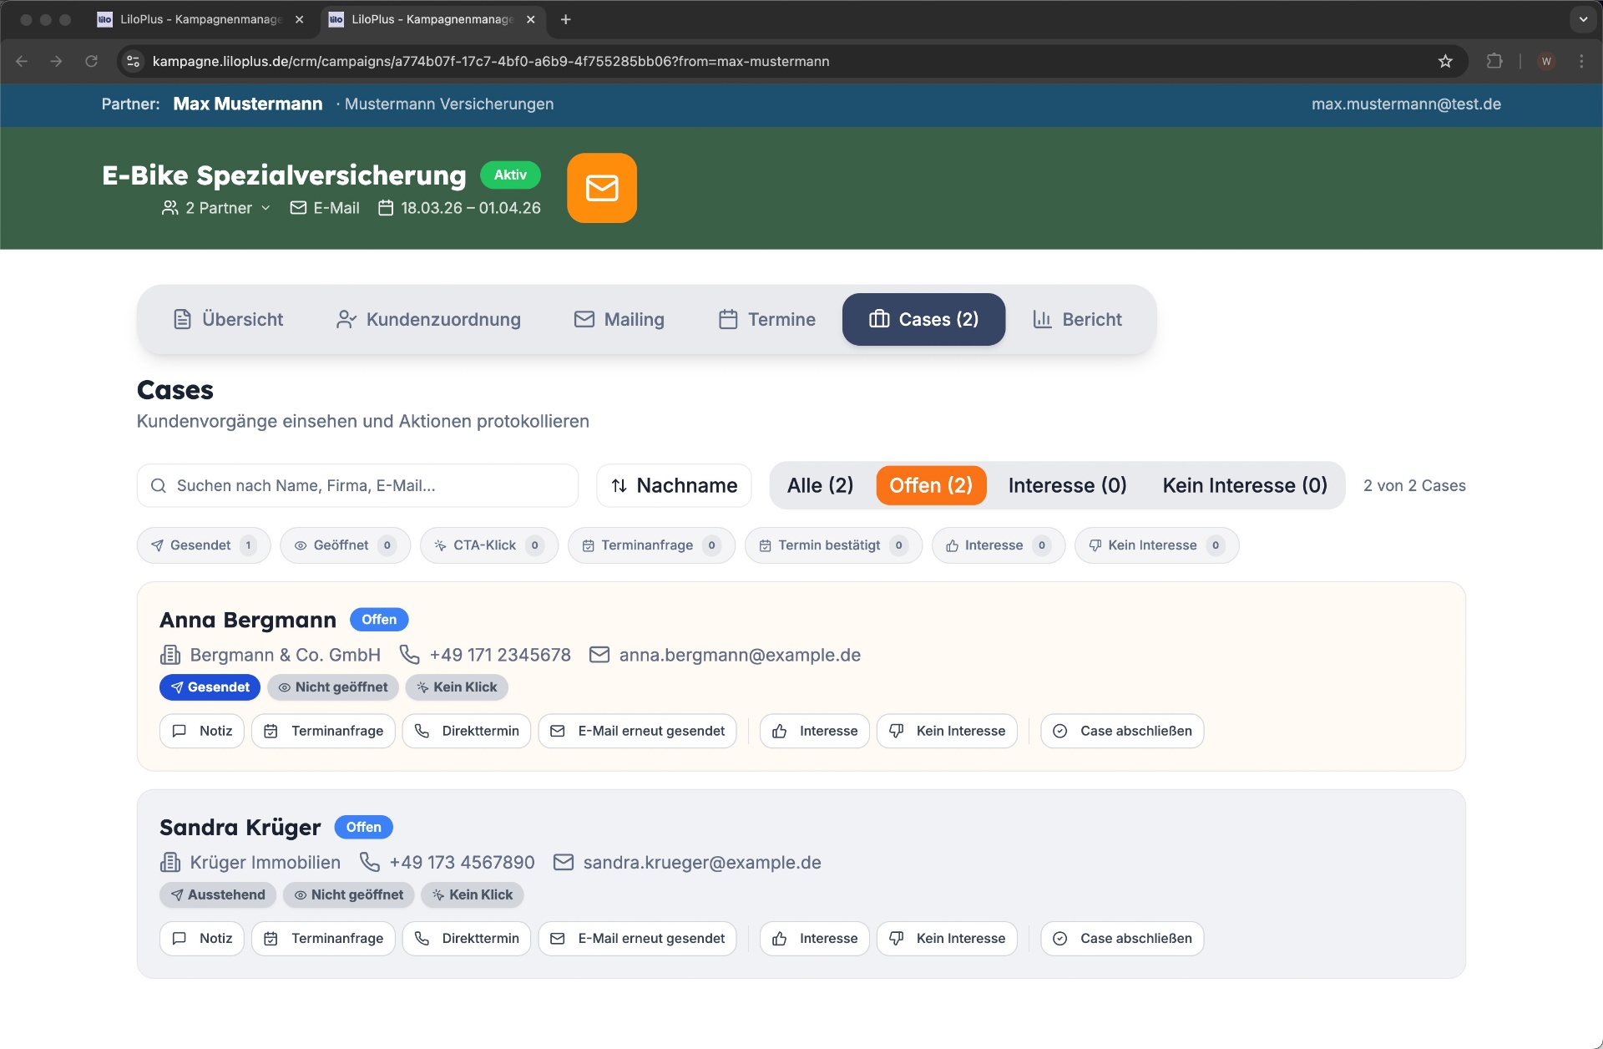Click the phone icon by Anna Bergmann
The image size is (1603, 1049).
pyautogui.click(x=409, y=655)
